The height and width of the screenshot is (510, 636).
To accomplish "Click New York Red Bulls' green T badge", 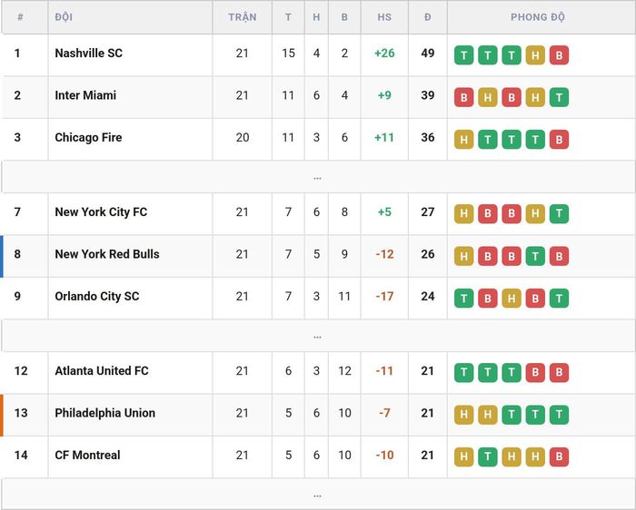I will 535,256.
